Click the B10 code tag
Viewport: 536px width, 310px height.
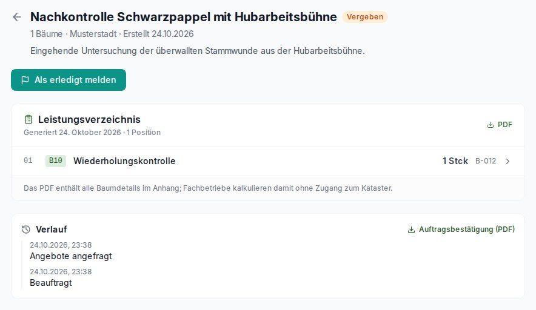[55, 160]
